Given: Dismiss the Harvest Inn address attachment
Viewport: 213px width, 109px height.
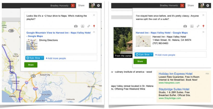Looking at the screenshot, I should 203,32.
